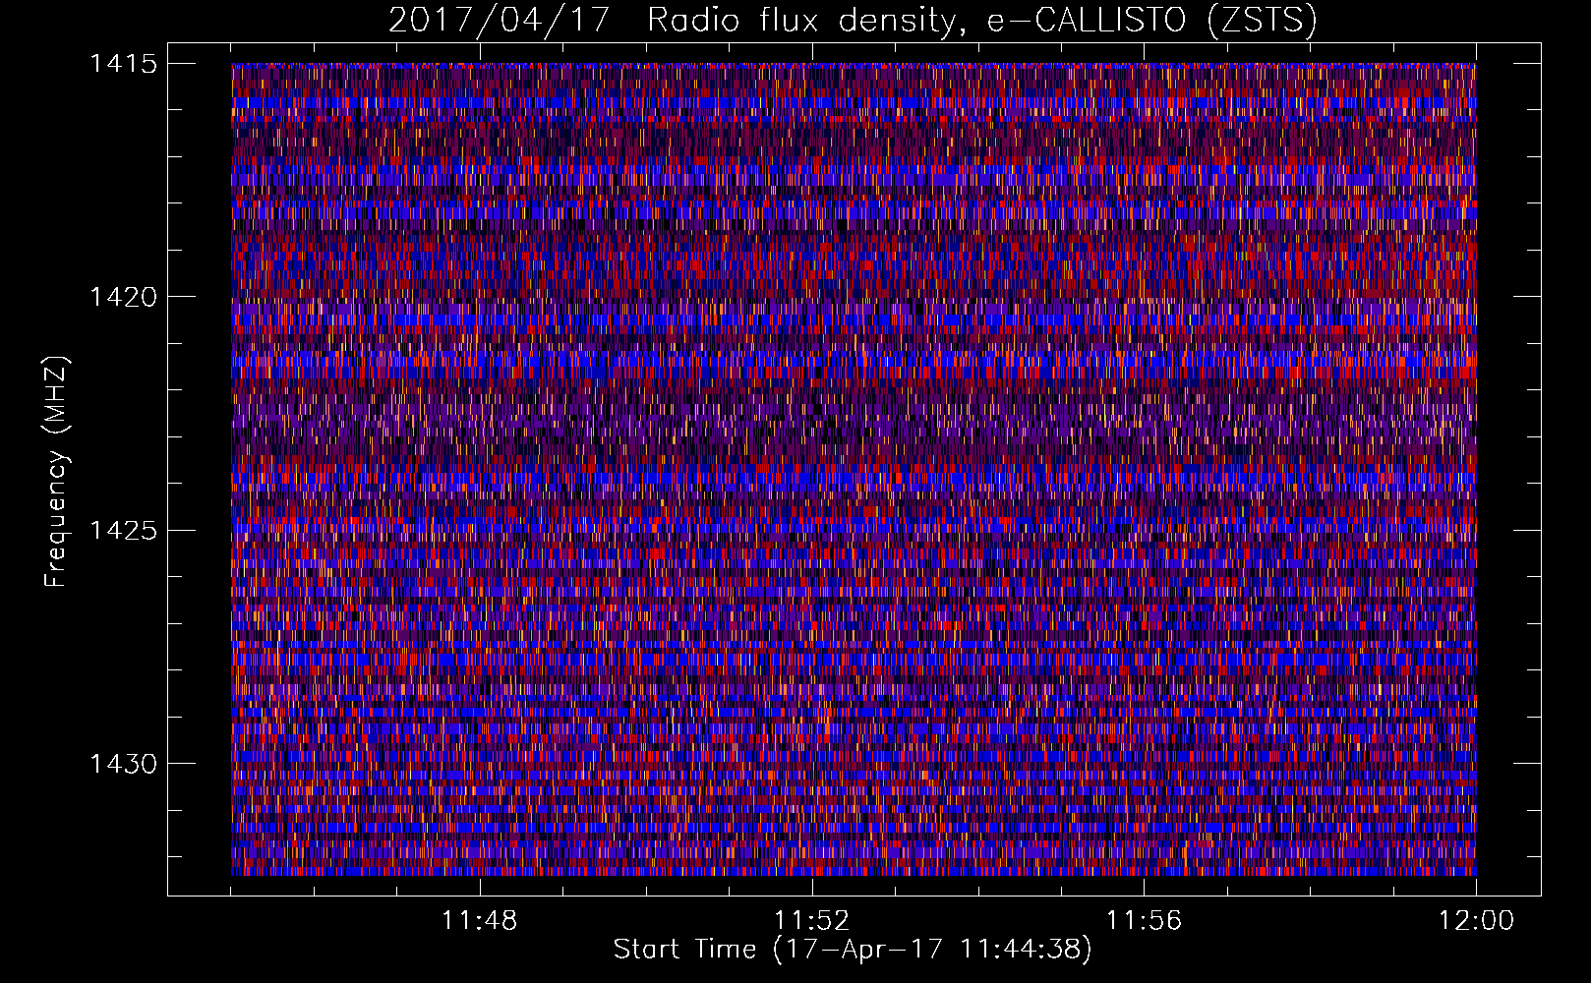Click the 12:00 time tick label
The width and height of the screenshot is (1591, 983).
(1476, 921)
